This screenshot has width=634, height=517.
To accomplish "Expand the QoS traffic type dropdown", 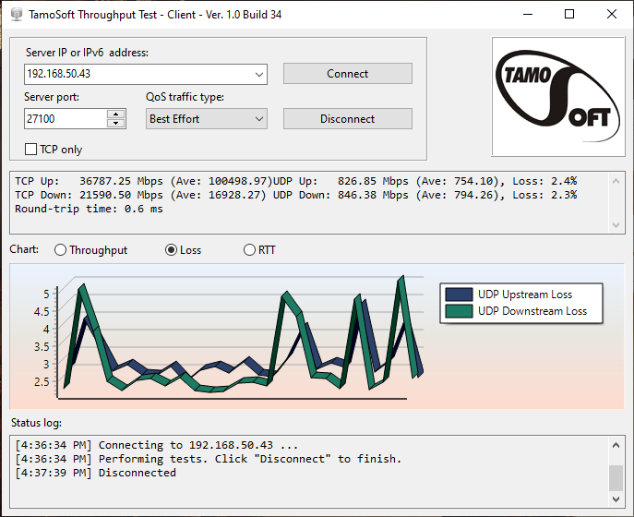I will tap(257, 119).
